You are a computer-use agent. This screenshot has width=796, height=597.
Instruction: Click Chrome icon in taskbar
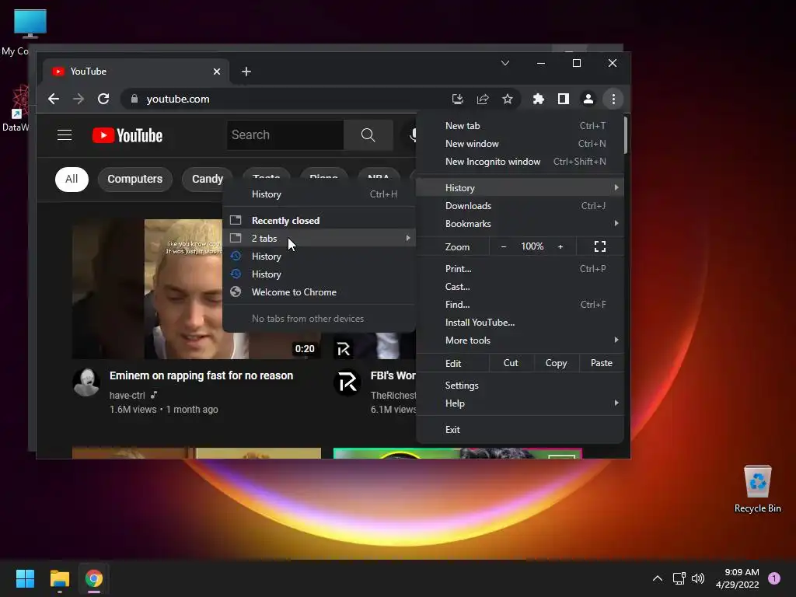tap(94, 578)
